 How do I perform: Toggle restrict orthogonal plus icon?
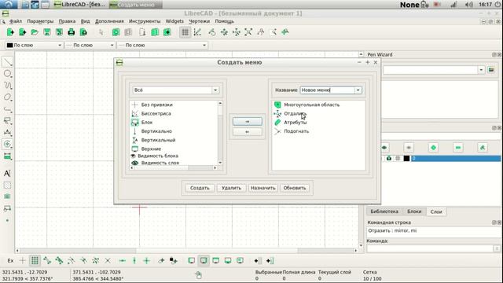(147, 260)
